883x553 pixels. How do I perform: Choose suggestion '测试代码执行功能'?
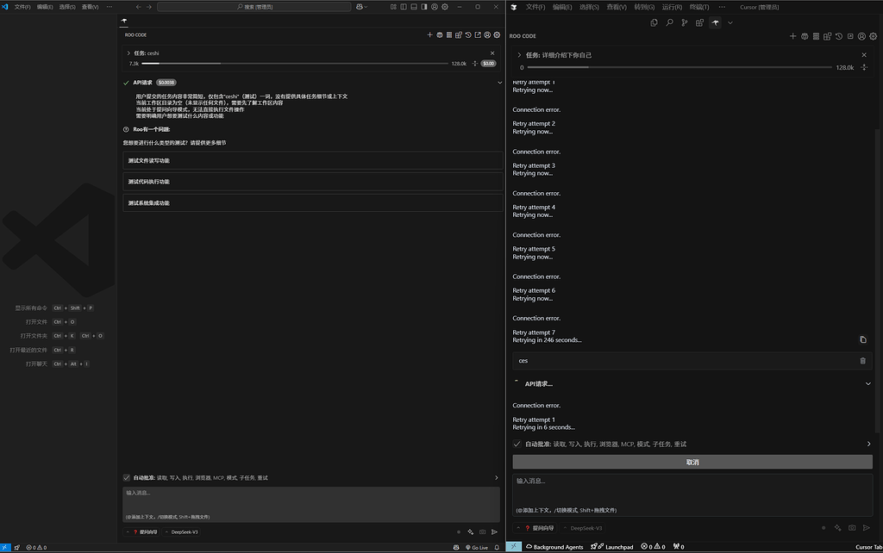(312, 182)
